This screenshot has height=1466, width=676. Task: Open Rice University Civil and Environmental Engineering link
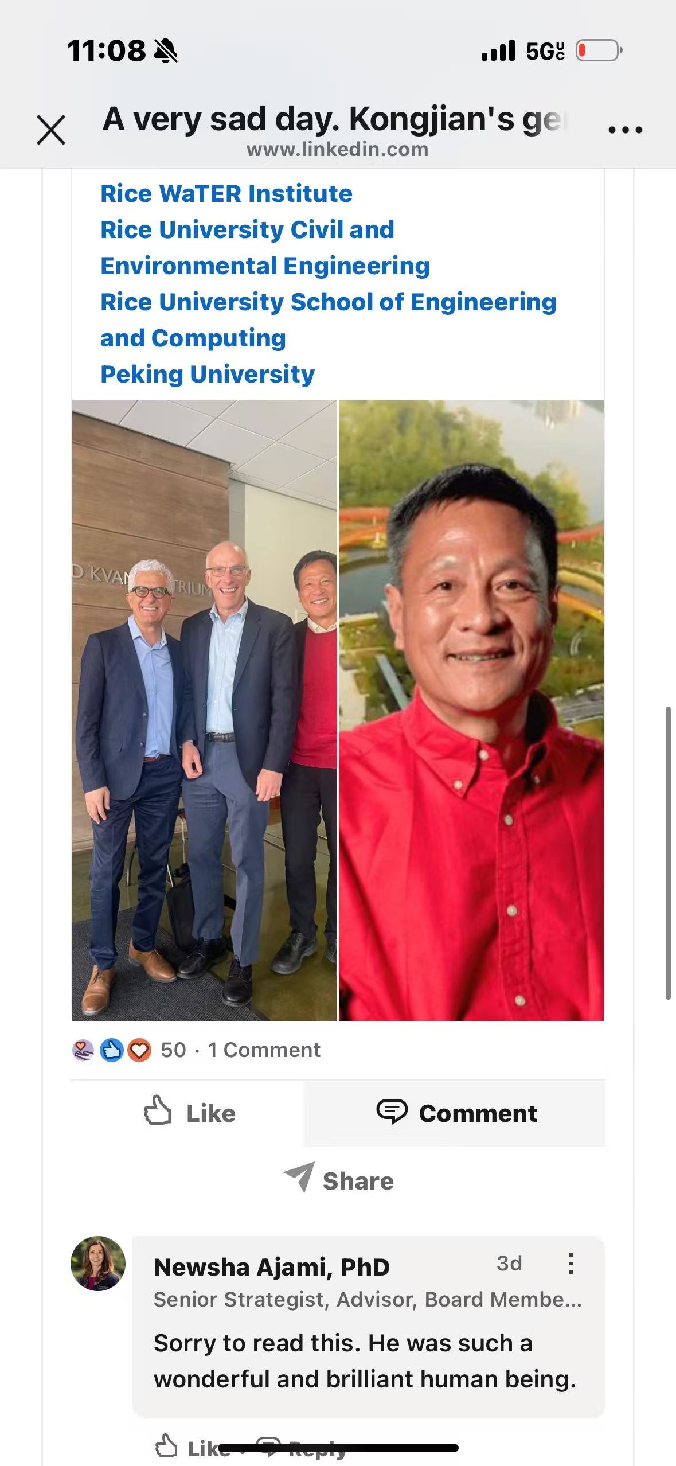[265, 248]
